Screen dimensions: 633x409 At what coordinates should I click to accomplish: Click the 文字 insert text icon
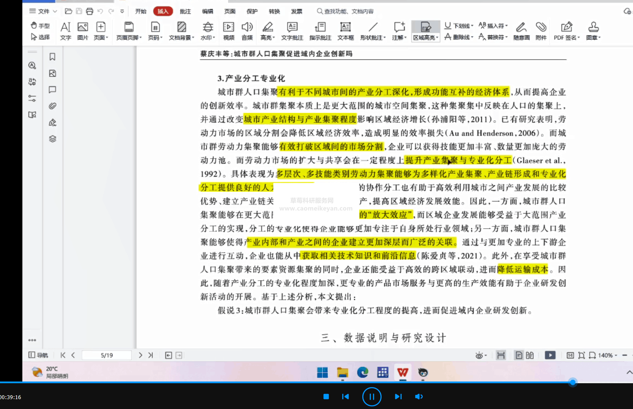[65, 31]
